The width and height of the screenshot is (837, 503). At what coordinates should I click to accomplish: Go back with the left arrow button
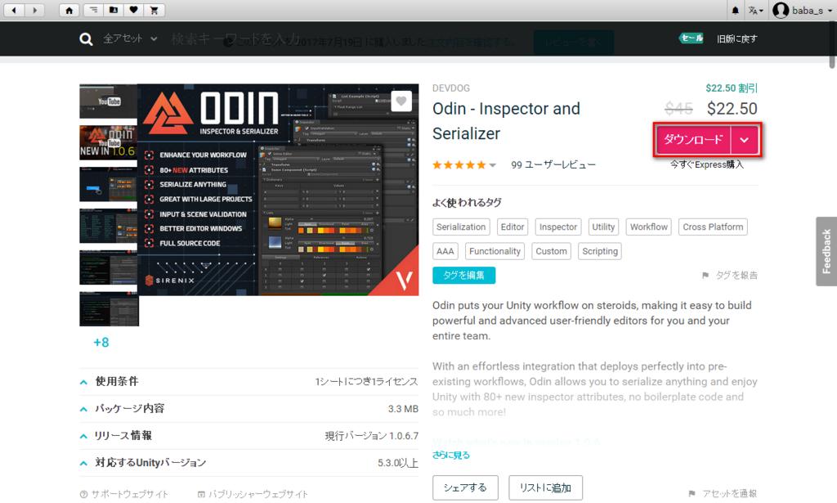pyautogui.click(x=14, y=10)
